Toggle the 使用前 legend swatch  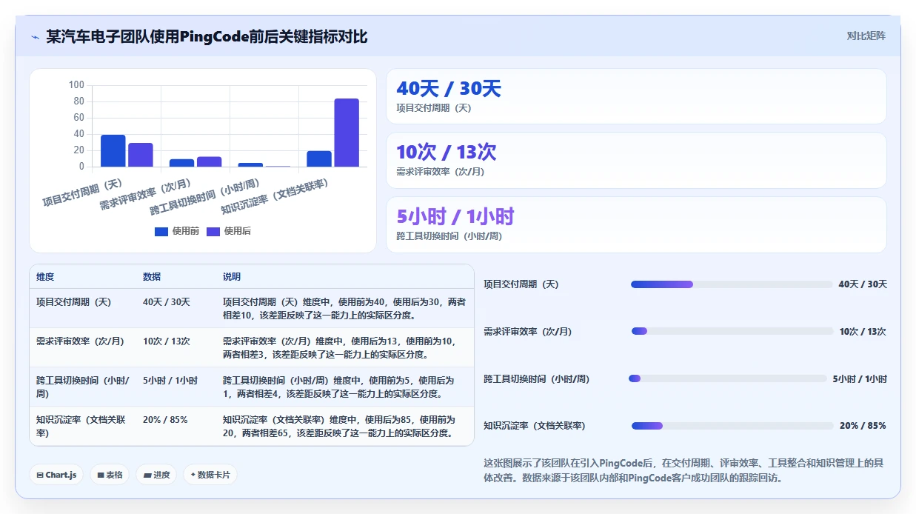tap(161, 231)
